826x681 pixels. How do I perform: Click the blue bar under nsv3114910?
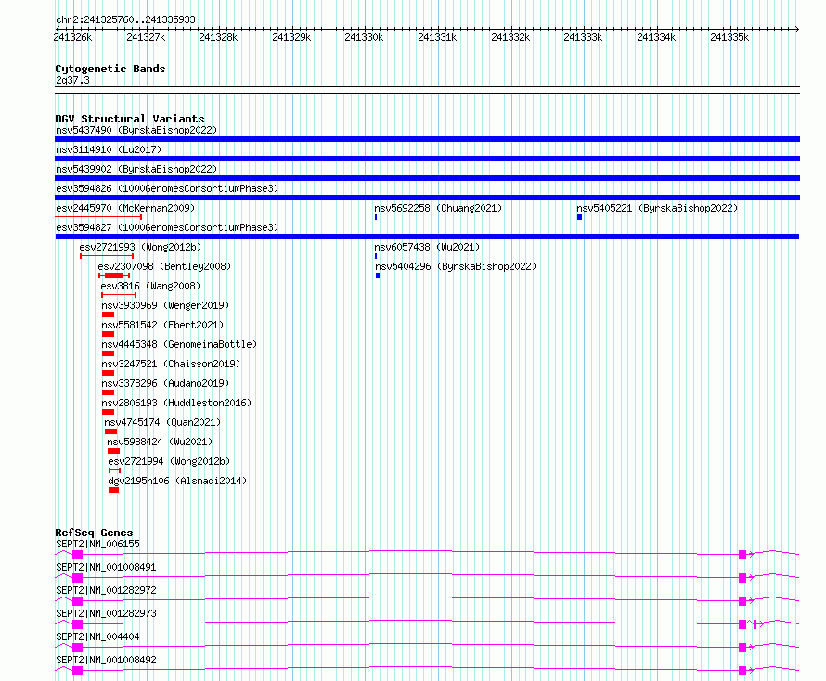(x=427, y=159)
